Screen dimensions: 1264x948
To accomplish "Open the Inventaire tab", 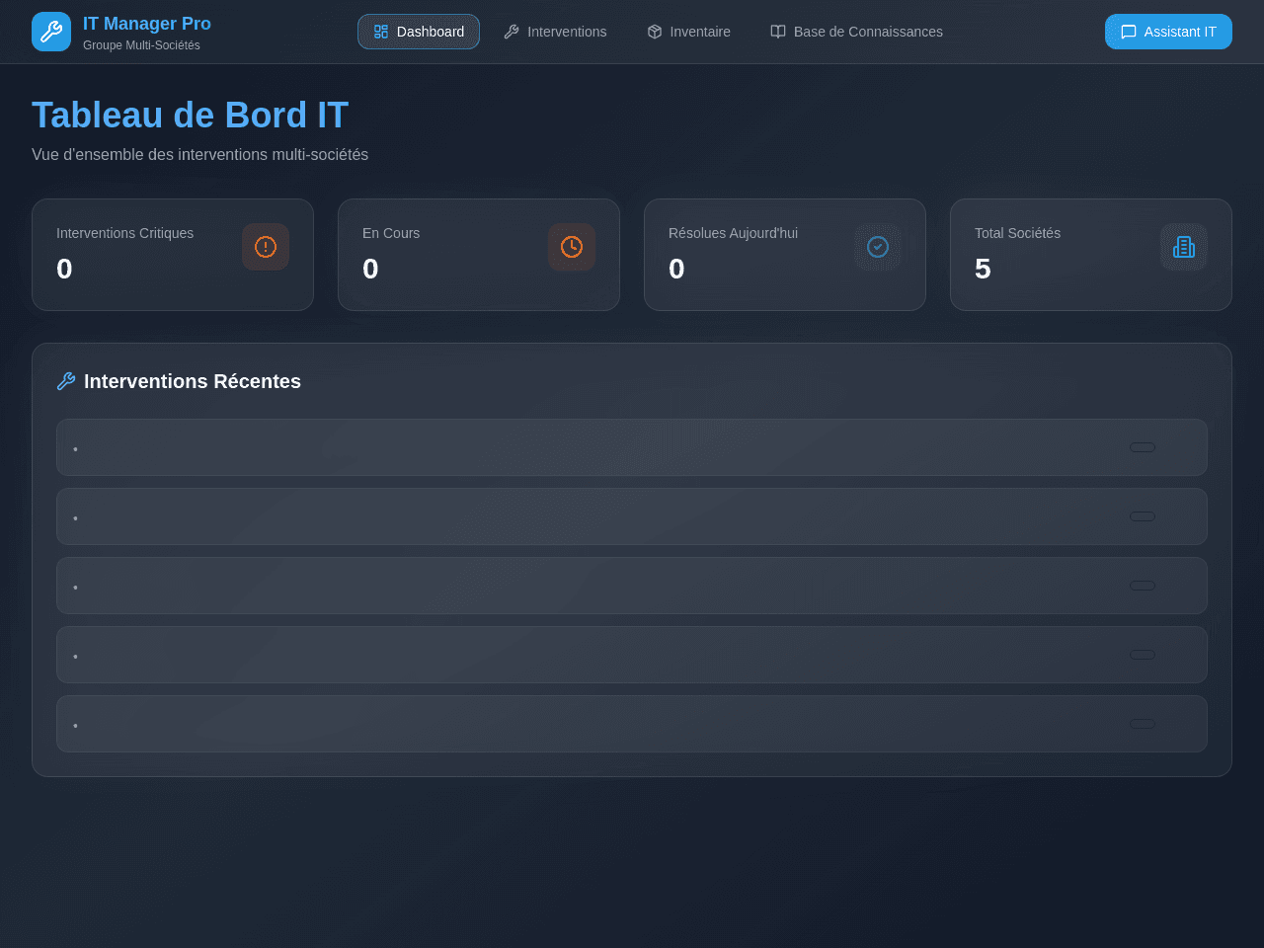I will click(x=689, y=32).
